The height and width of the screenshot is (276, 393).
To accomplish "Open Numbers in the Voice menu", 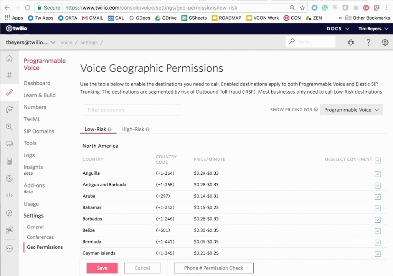I will click(x=35, y=107).
